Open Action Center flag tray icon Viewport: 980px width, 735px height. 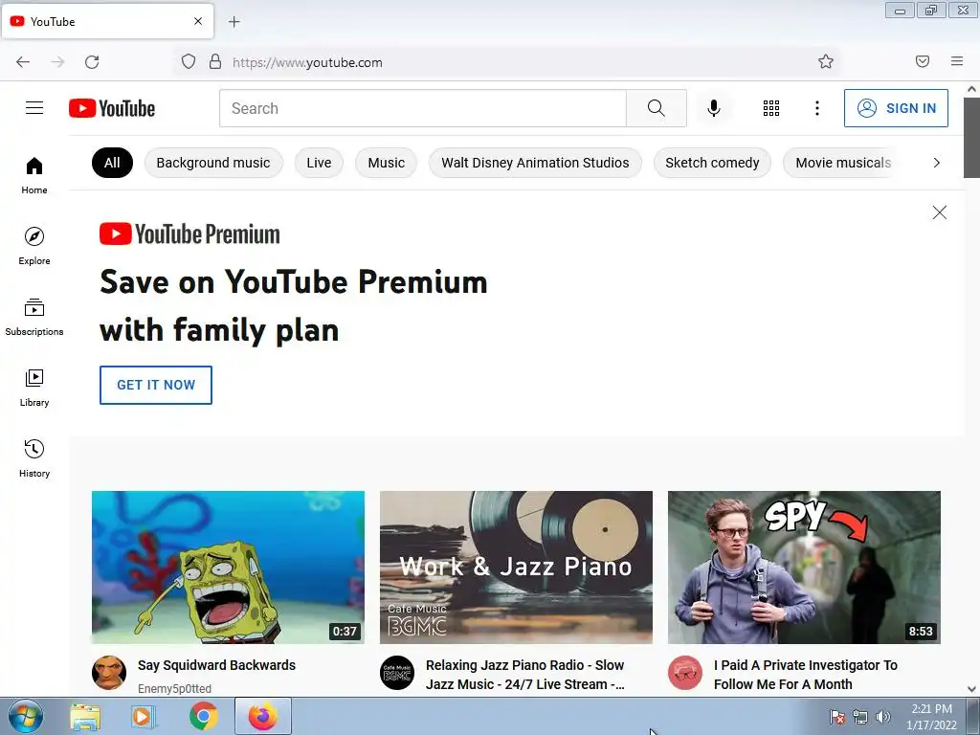pyautogui.click(x=836, y=717)
